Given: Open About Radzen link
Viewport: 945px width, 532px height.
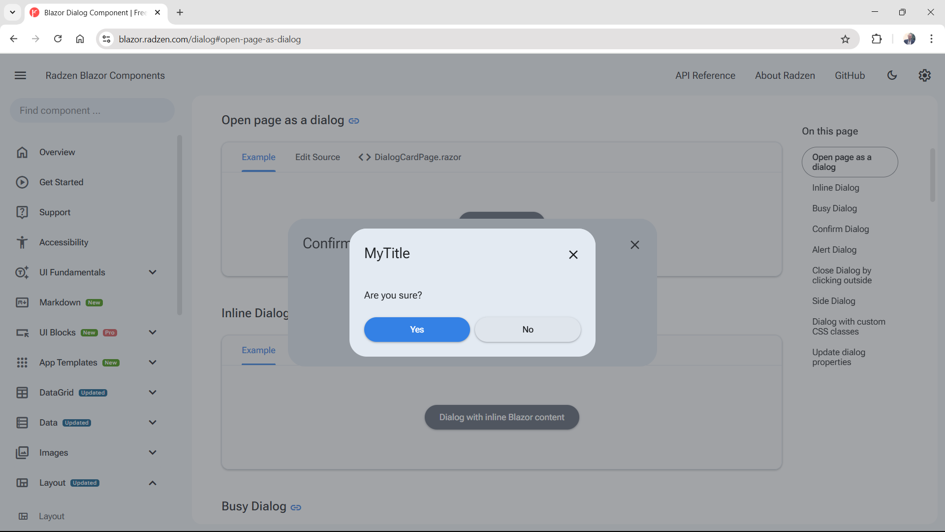Looking at the screenshot, I should (785, 75).
